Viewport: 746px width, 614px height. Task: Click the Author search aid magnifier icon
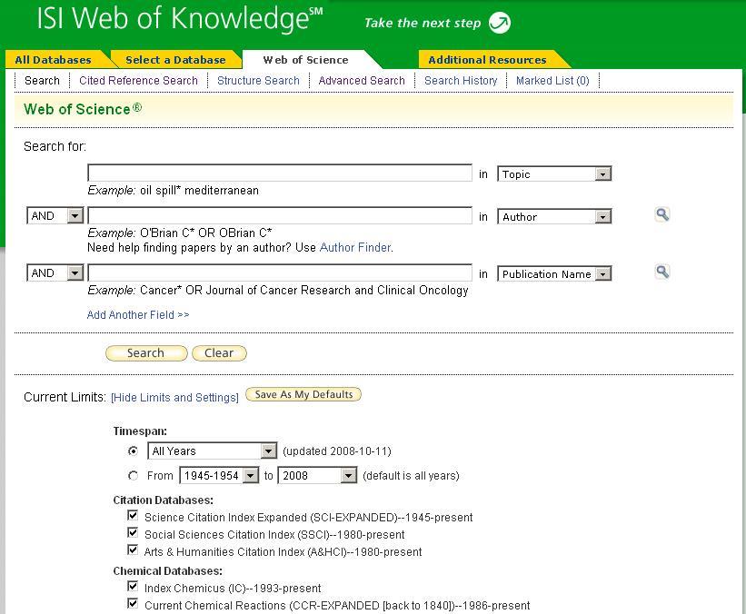point(662,214)
